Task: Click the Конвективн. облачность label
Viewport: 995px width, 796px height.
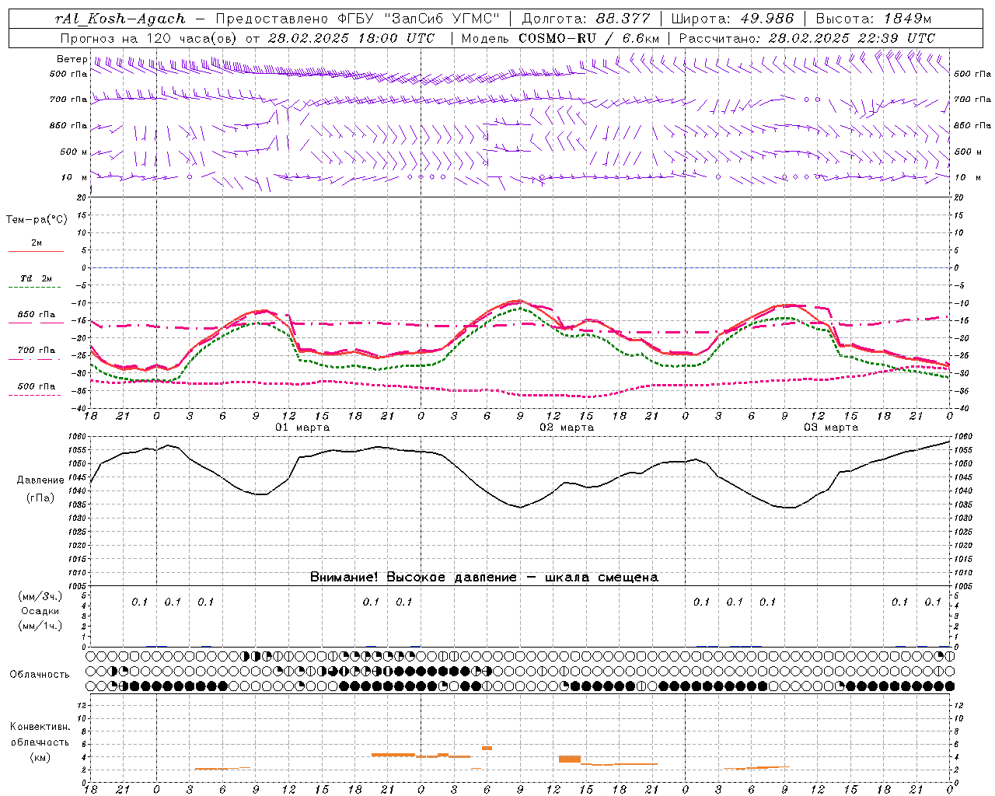Action: coord(40,734)
